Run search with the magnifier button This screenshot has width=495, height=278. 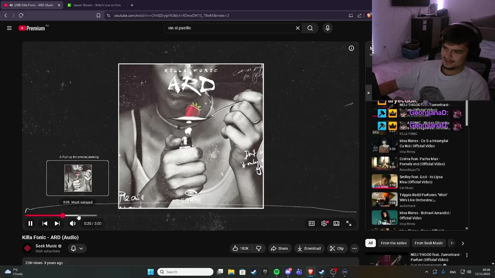point(310,28)
